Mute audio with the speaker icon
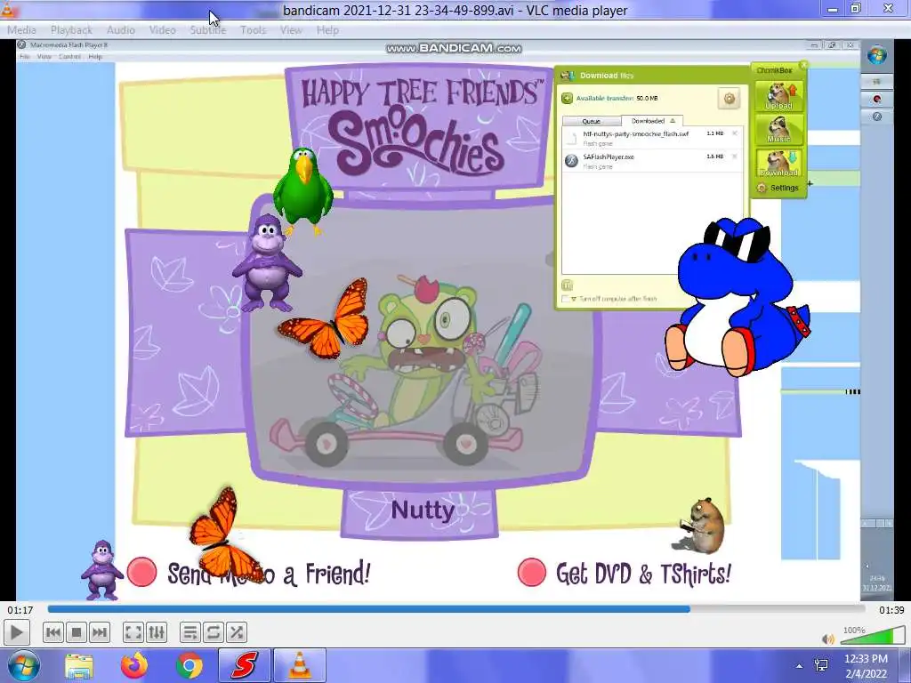Screen dimensions: 911x683 click(828, 639)
